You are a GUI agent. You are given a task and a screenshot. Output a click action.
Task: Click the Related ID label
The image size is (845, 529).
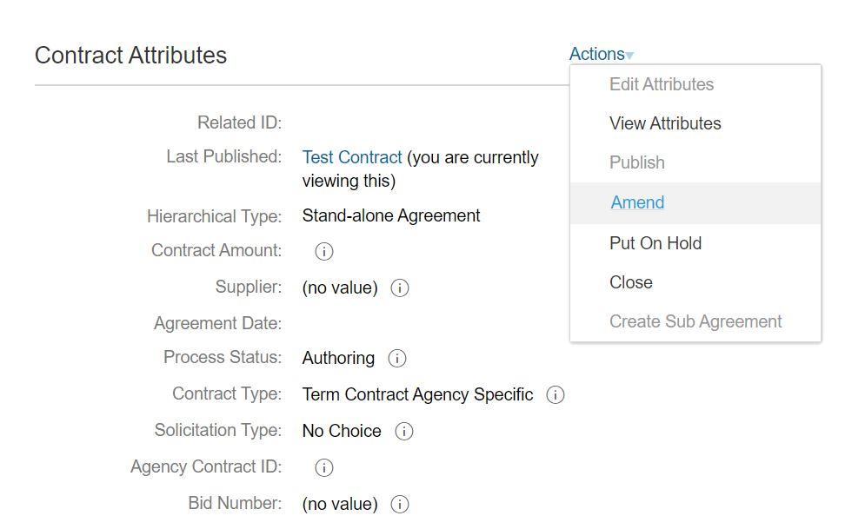click(x=239, y=122)
